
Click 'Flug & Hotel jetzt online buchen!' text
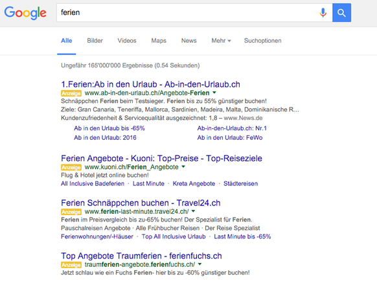(105, 176)
